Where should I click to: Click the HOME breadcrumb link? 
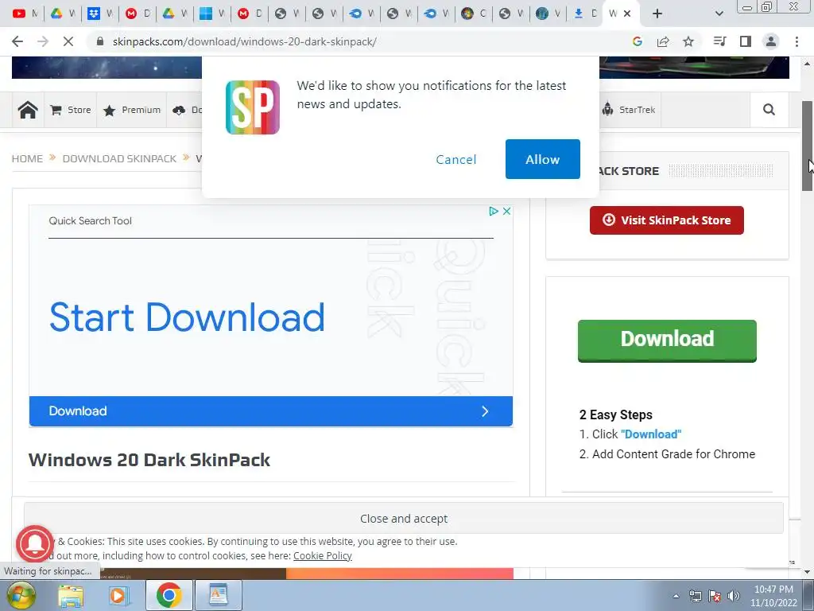(x=28, y=158)
